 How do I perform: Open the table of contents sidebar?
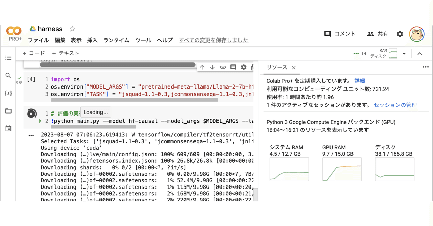(8, 58)
